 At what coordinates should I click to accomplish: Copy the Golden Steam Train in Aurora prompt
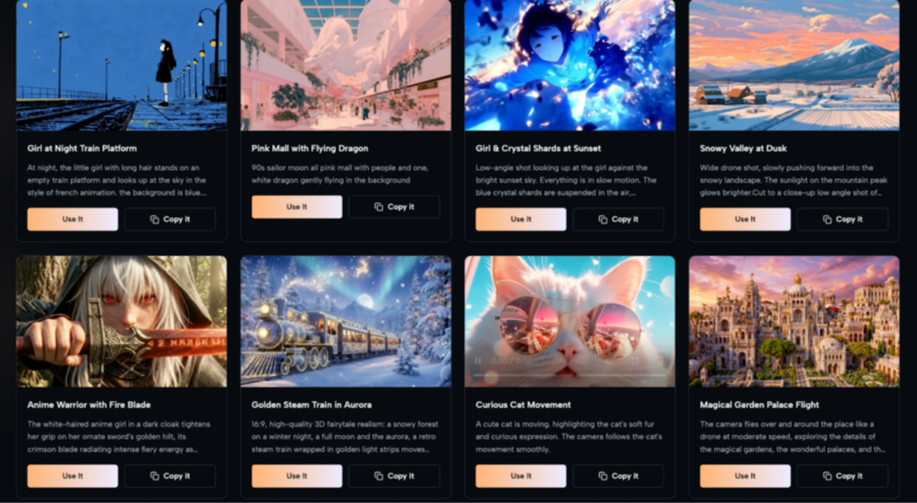pyautogui.click(x=394, y=475)
